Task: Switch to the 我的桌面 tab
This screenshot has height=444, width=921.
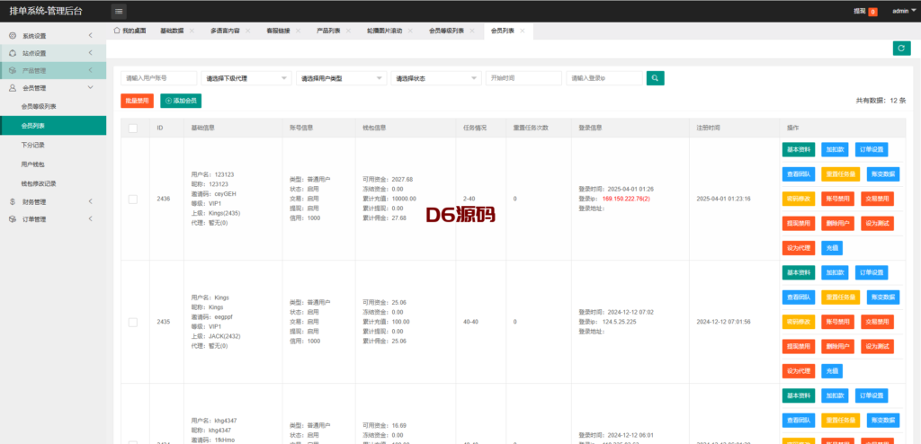Action: pos(130,31)
